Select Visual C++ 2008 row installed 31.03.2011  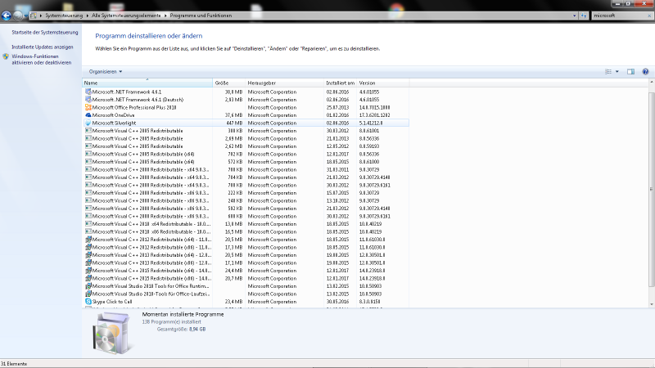[246, 170]
